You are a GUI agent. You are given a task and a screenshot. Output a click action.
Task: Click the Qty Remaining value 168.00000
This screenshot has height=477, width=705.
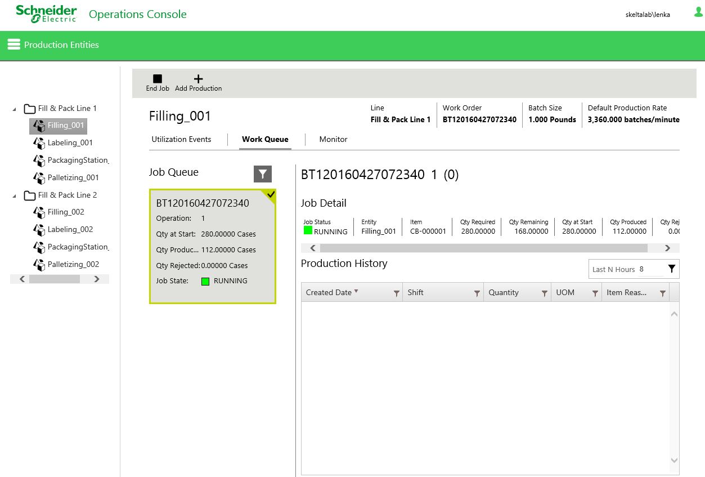pyautogui.click(x=531, y=231)
